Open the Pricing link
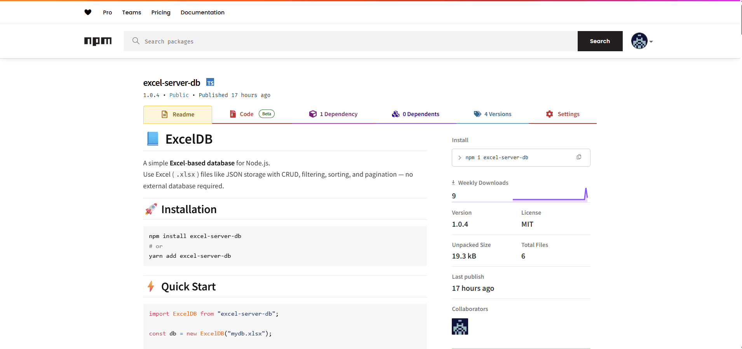Screen dimensions: 742x349 click(161, 12)
